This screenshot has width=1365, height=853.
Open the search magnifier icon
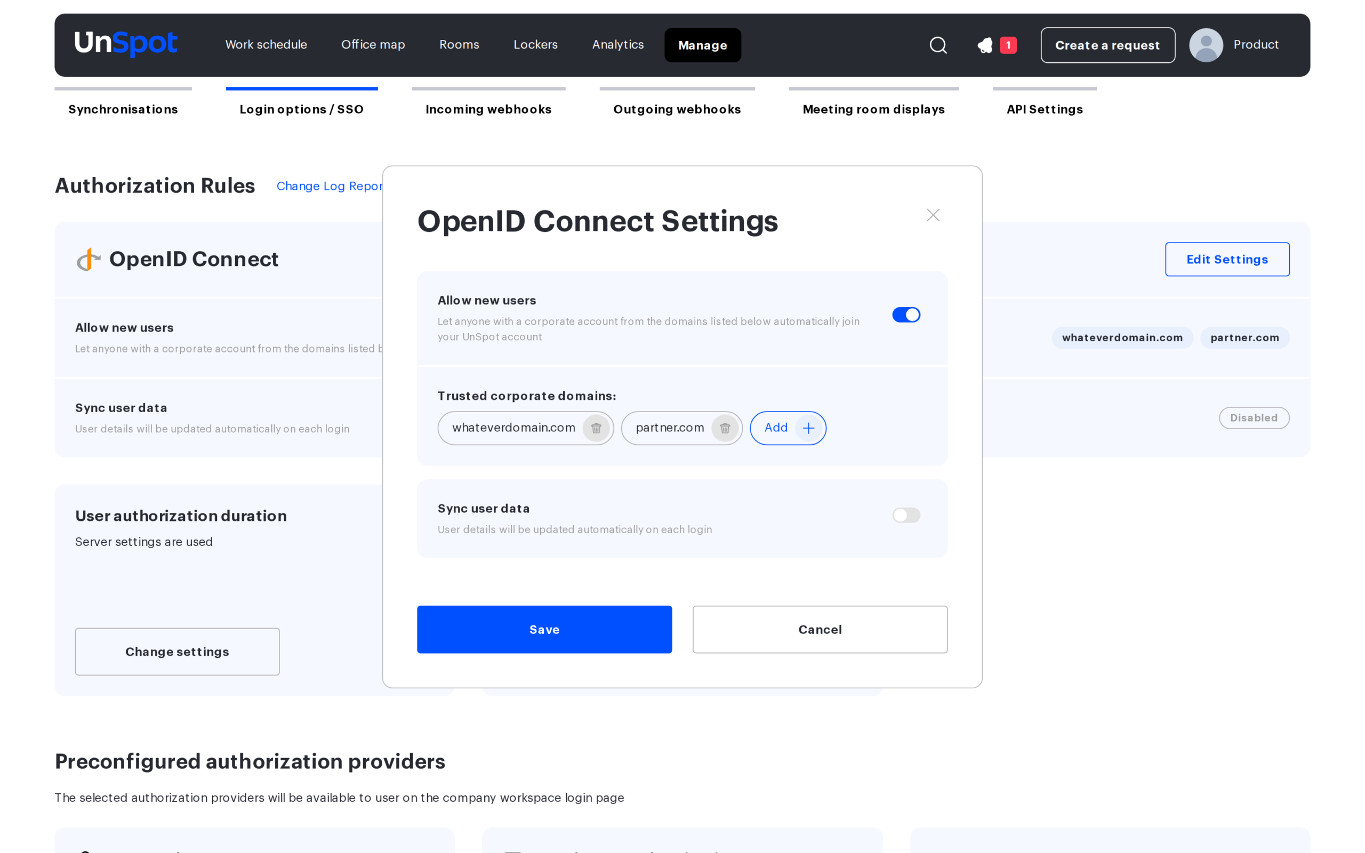pos(938,45)
